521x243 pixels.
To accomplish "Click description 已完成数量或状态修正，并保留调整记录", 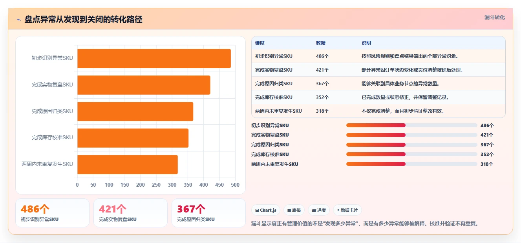I will tap(405, 97).
